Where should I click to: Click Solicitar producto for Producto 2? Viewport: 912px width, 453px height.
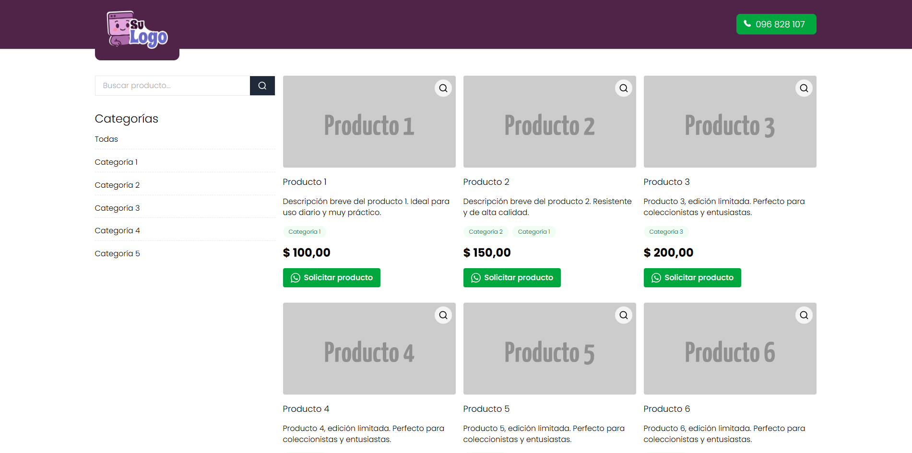[x=511, y=278]
